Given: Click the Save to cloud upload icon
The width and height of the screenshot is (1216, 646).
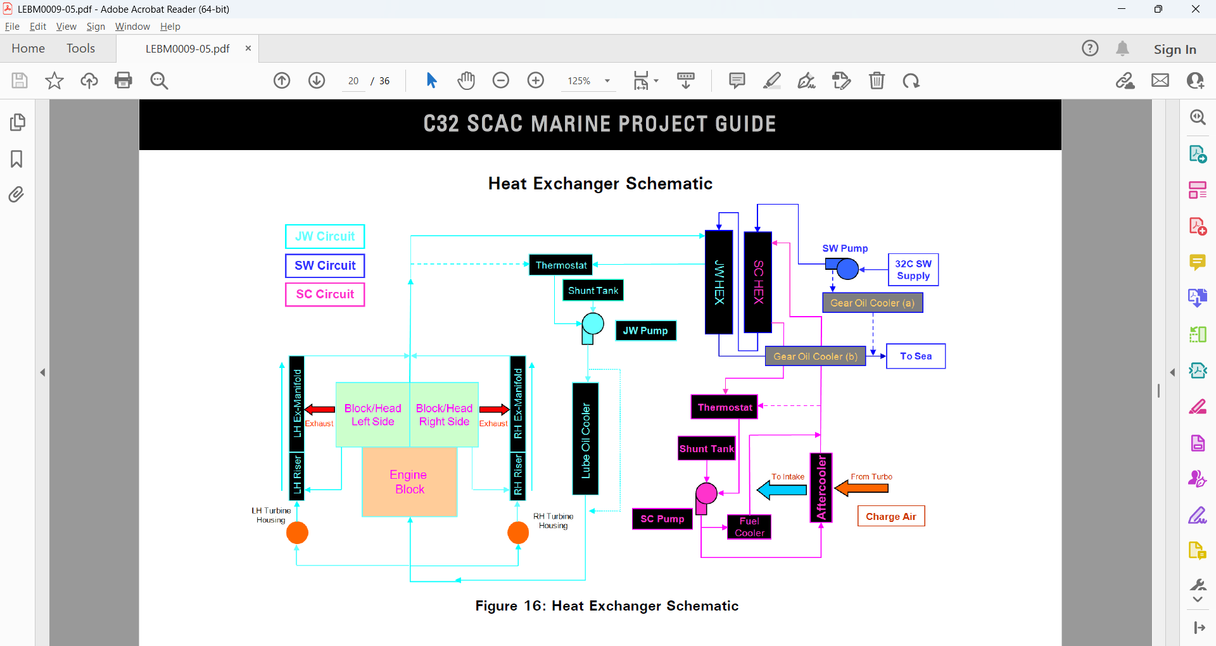Looking at the screenshot, I should click(89, 80).
